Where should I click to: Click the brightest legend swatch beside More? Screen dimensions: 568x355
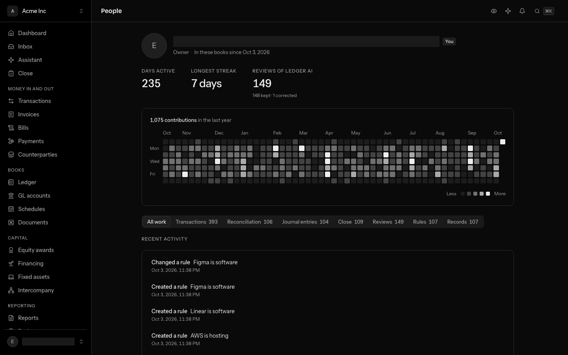pos(488,194)
